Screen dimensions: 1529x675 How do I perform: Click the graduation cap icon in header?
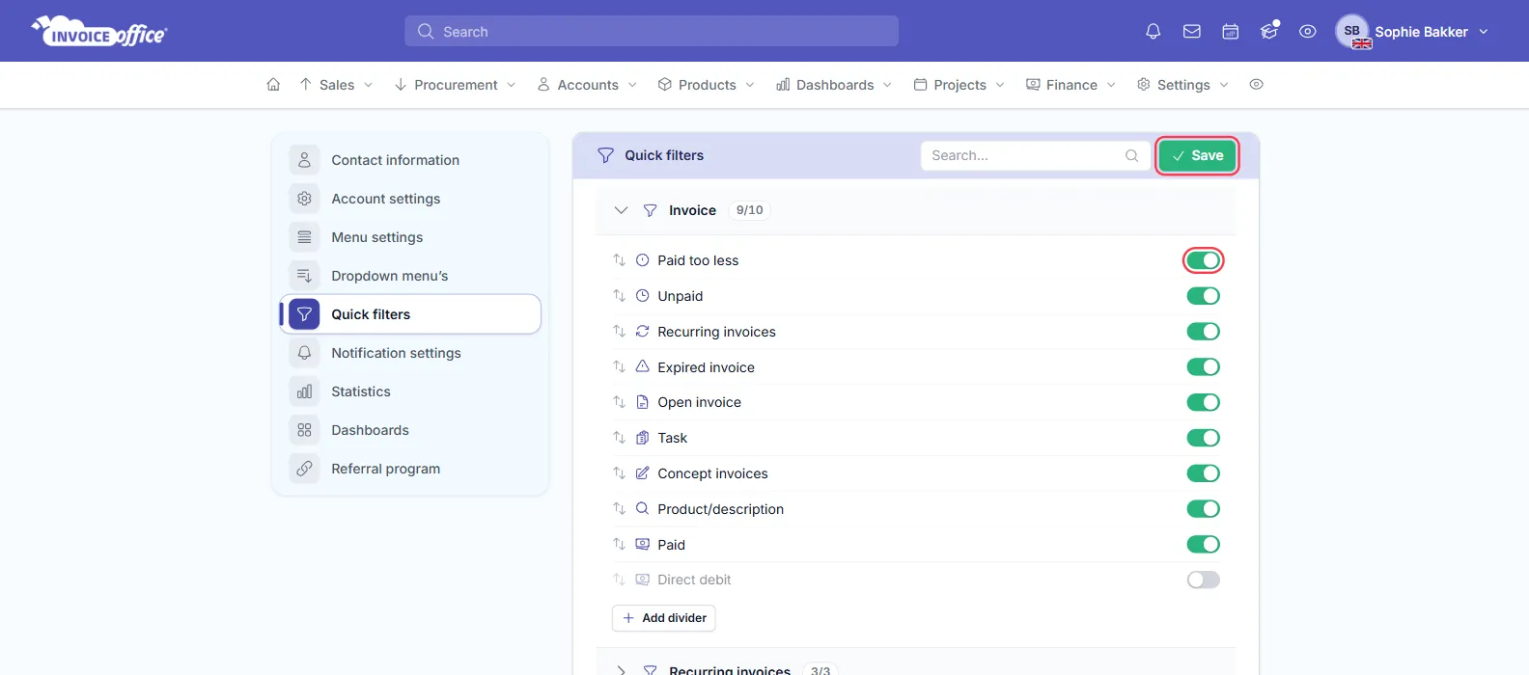[x=1269, y=31]
